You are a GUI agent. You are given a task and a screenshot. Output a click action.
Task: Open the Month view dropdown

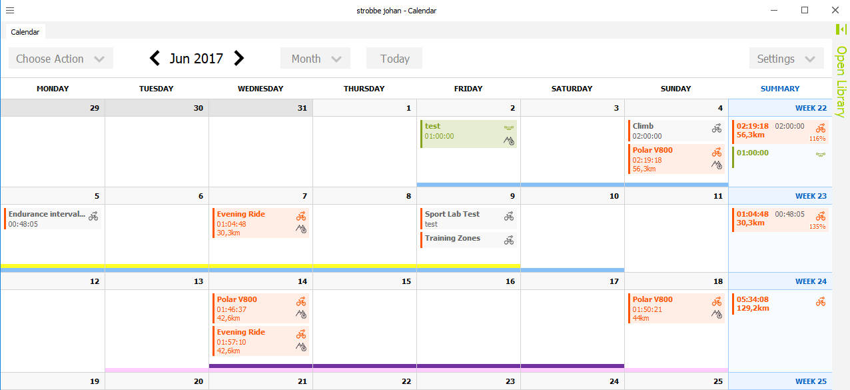click(315, 59)
